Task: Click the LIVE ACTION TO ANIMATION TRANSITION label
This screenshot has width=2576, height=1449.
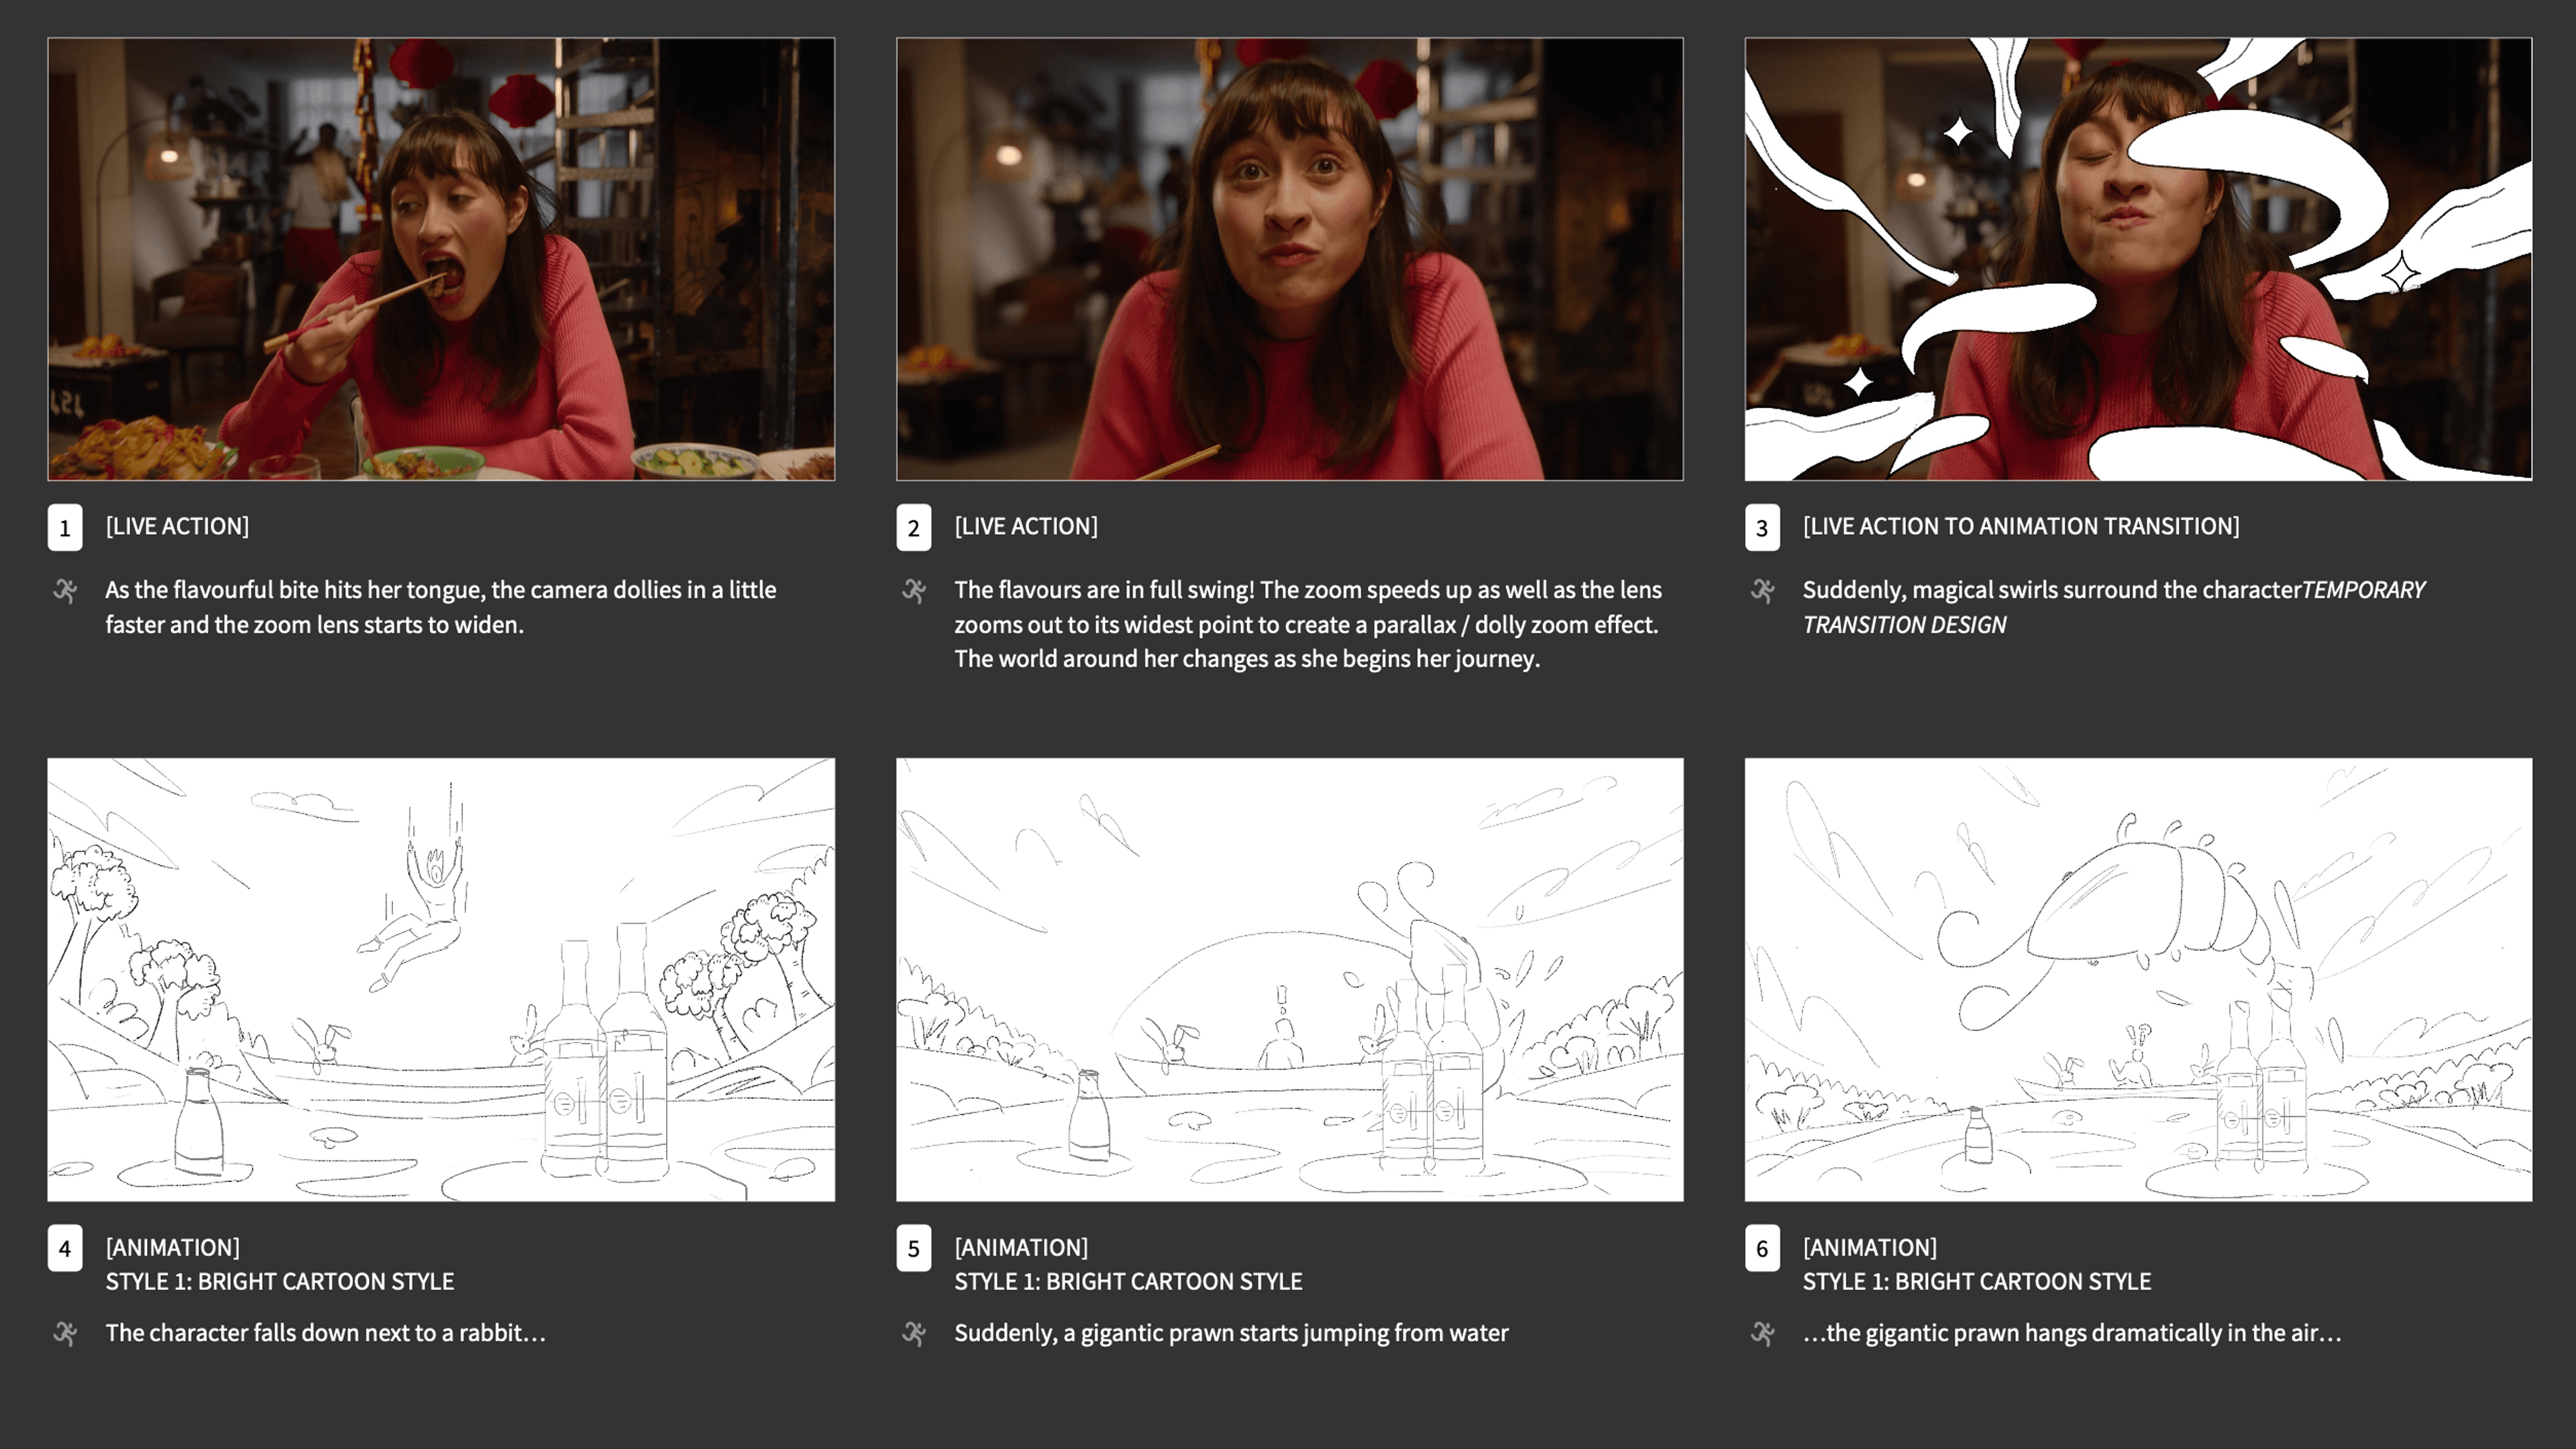Action: coord(2021,526)
